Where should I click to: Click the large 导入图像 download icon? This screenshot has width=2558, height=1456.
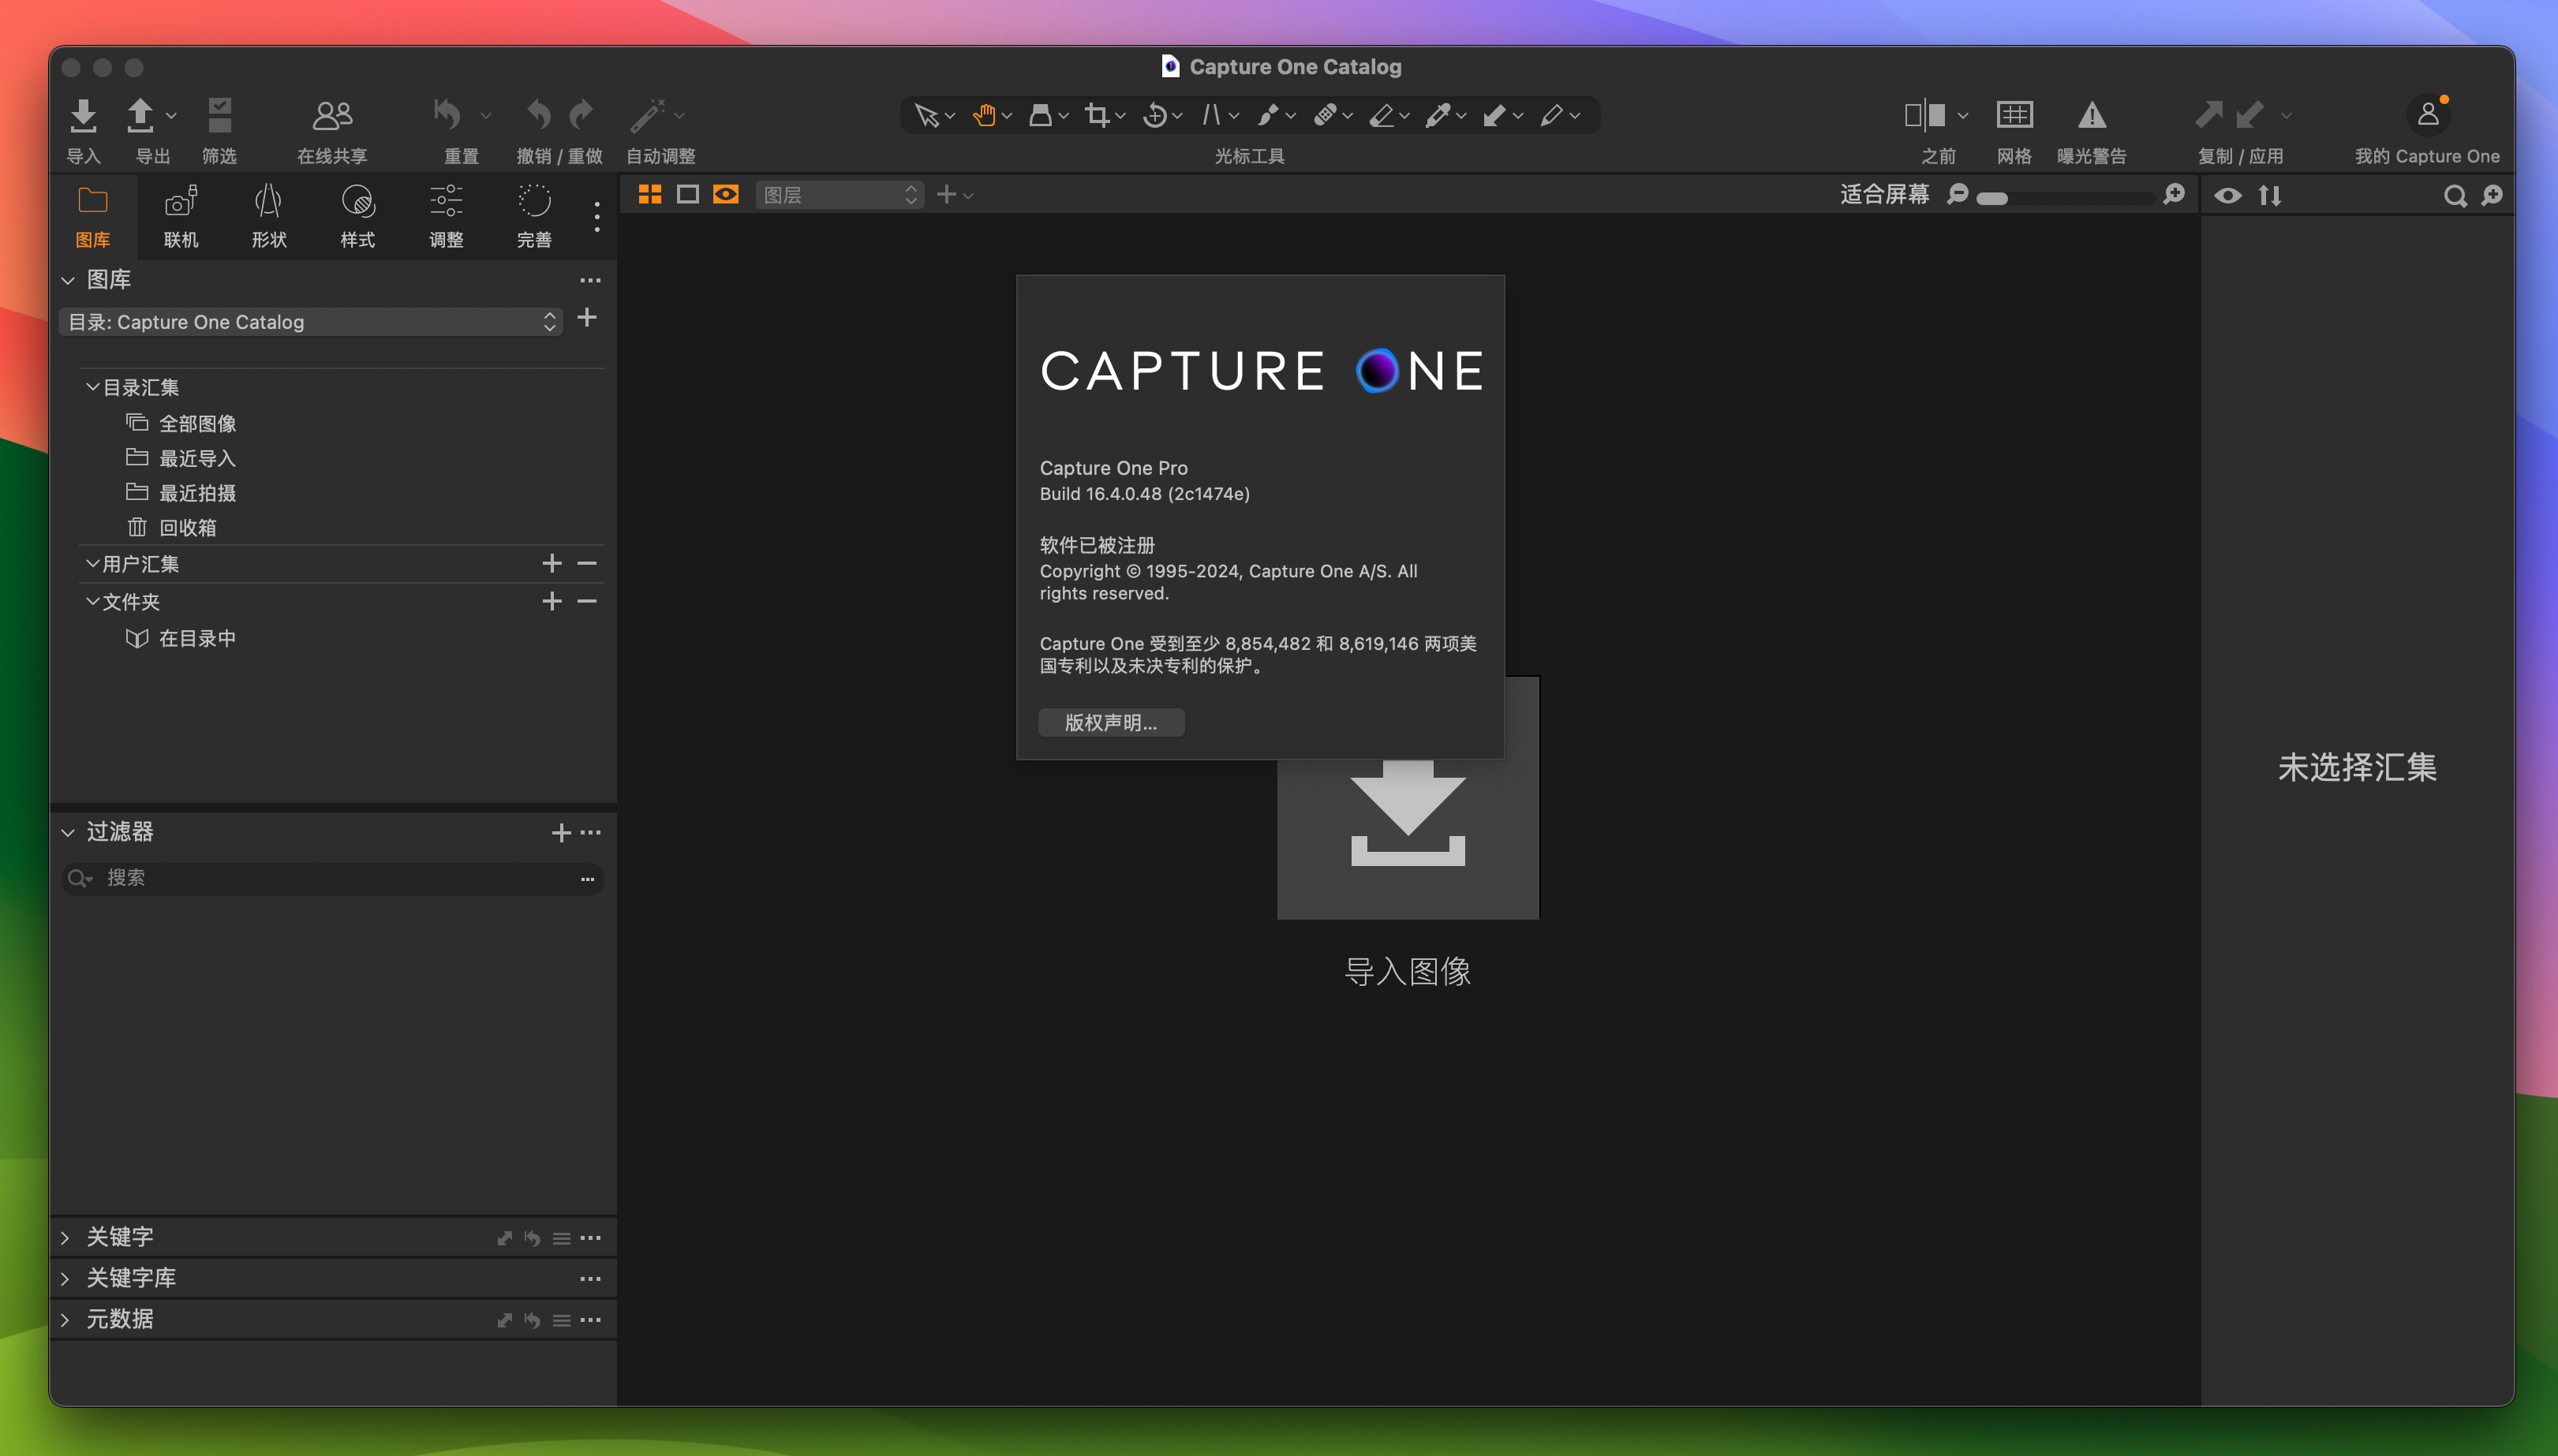pyautogui.click(x=1408, y=799)
